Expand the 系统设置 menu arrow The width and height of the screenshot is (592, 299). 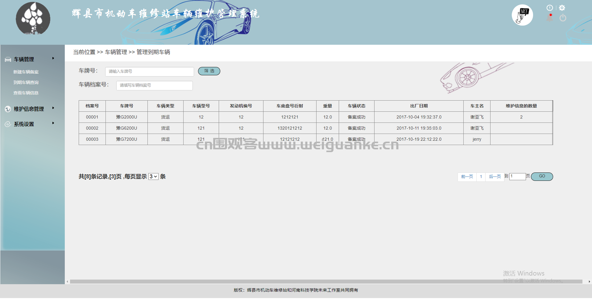pyautogui.click(x=53, y=123)
